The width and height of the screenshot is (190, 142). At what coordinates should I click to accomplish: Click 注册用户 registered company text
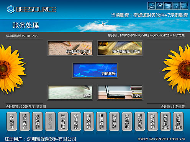(x=40, y=139)
